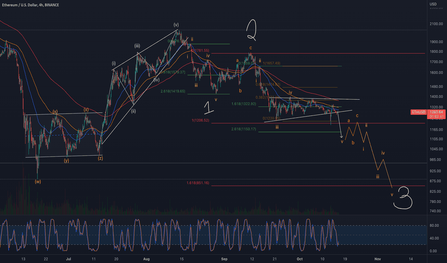The height and width of the screenshot is (263, 447).
Task: Select the 1045.00 price axis label
Action: (x=436, y=149)
